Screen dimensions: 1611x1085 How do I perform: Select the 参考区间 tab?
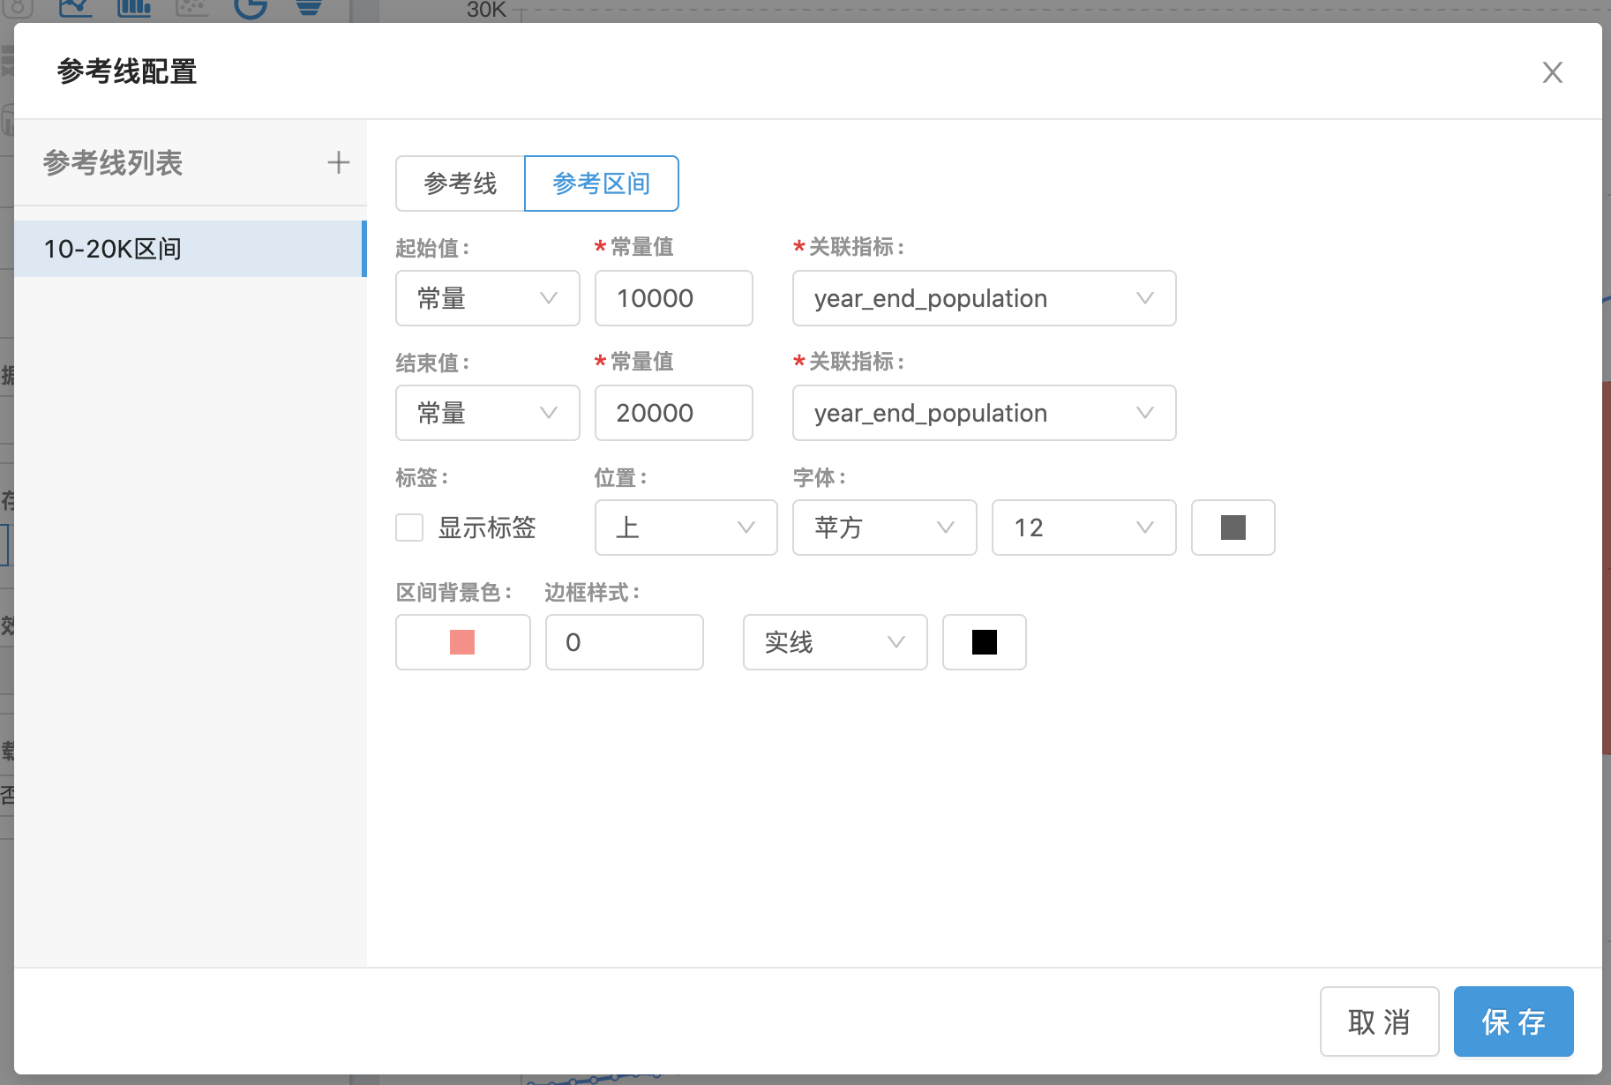[601, 183]
